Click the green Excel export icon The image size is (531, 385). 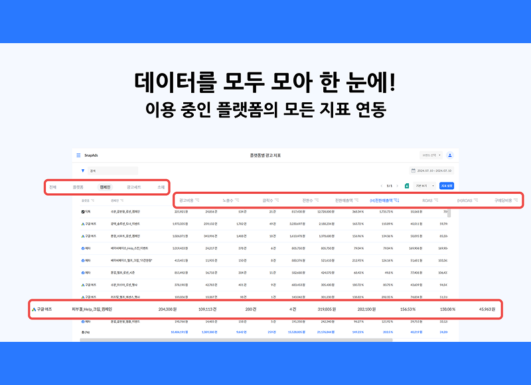407,186
